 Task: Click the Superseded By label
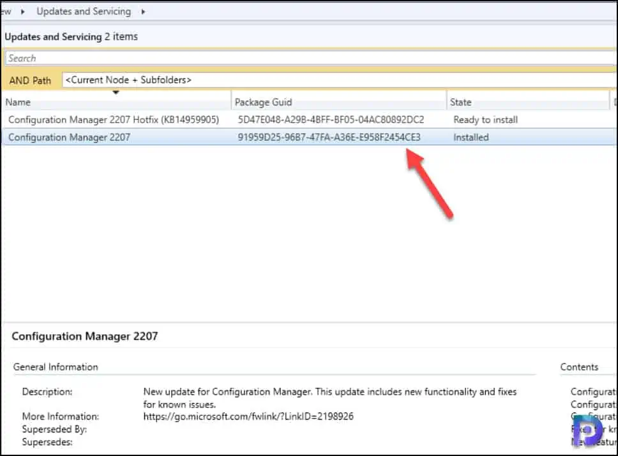(x=54, y=429)
